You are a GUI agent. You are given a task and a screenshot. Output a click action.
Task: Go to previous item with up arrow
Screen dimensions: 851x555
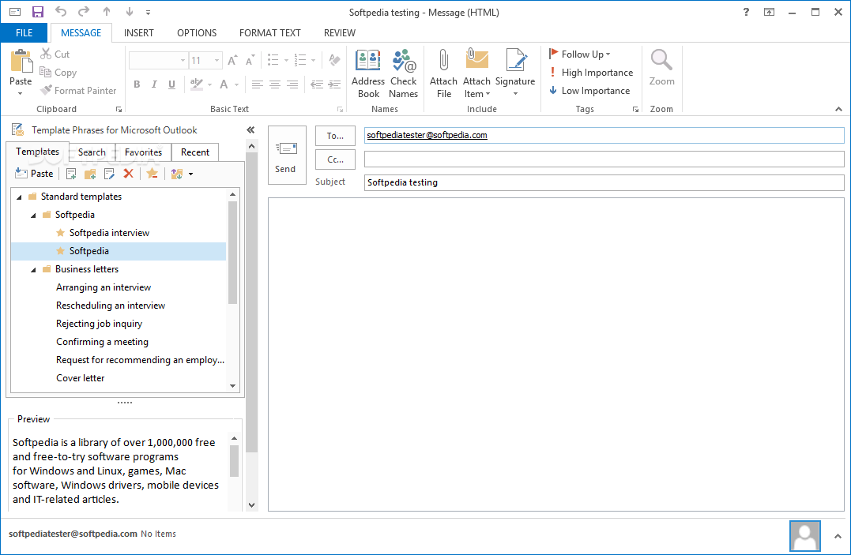point(107,12)
